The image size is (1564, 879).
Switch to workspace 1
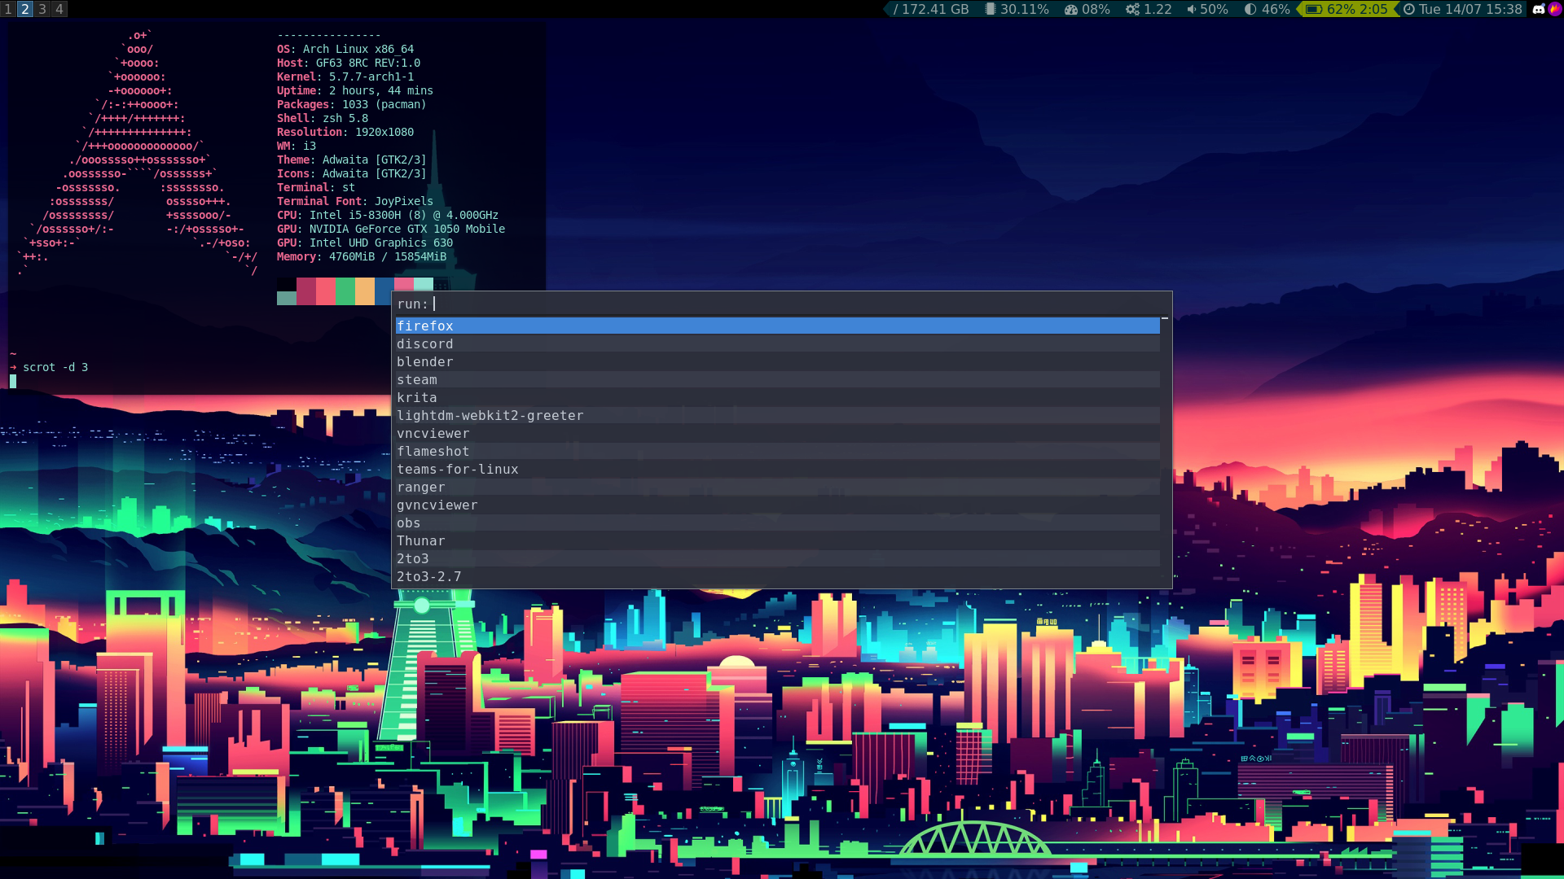[8, 9]
